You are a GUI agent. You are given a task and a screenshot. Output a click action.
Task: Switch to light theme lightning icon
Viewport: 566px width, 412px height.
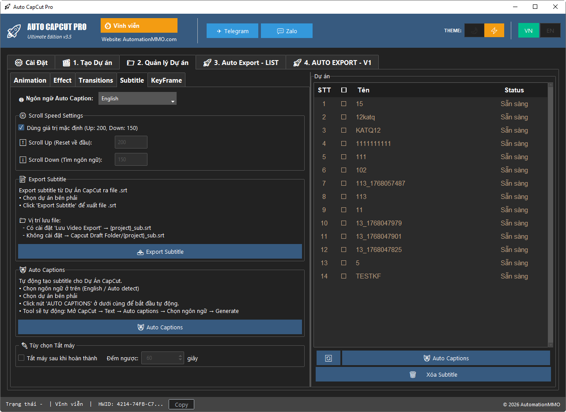494,31
